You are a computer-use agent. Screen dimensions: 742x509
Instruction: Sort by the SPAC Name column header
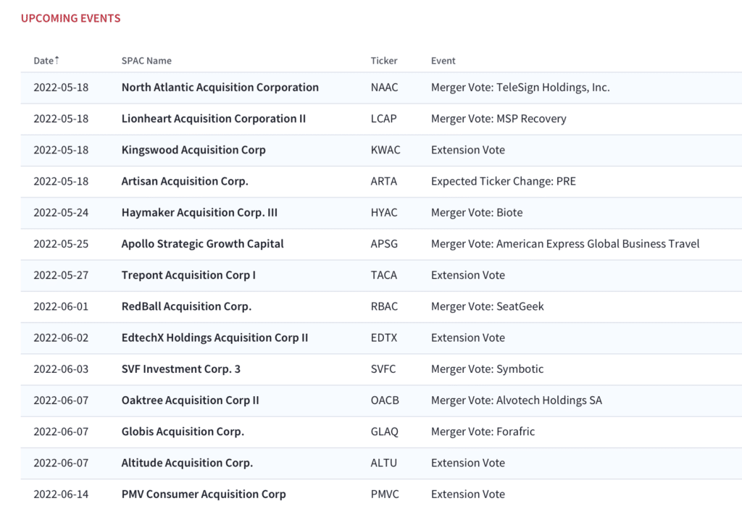(x=146, y=61)
